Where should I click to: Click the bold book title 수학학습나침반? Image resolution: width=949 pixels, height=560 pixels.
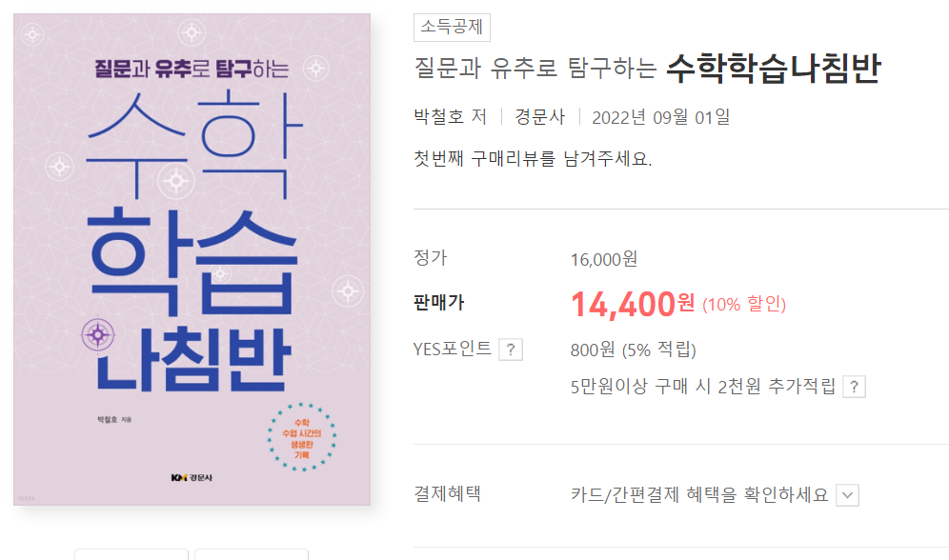[773, 69]
